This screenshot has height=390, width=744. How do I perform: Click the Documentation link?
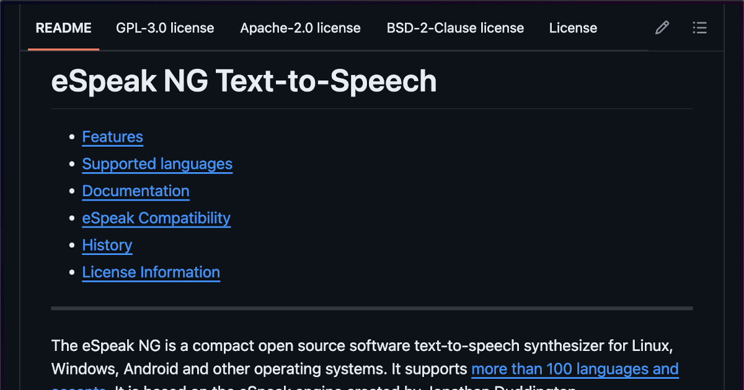coord(135,191)
